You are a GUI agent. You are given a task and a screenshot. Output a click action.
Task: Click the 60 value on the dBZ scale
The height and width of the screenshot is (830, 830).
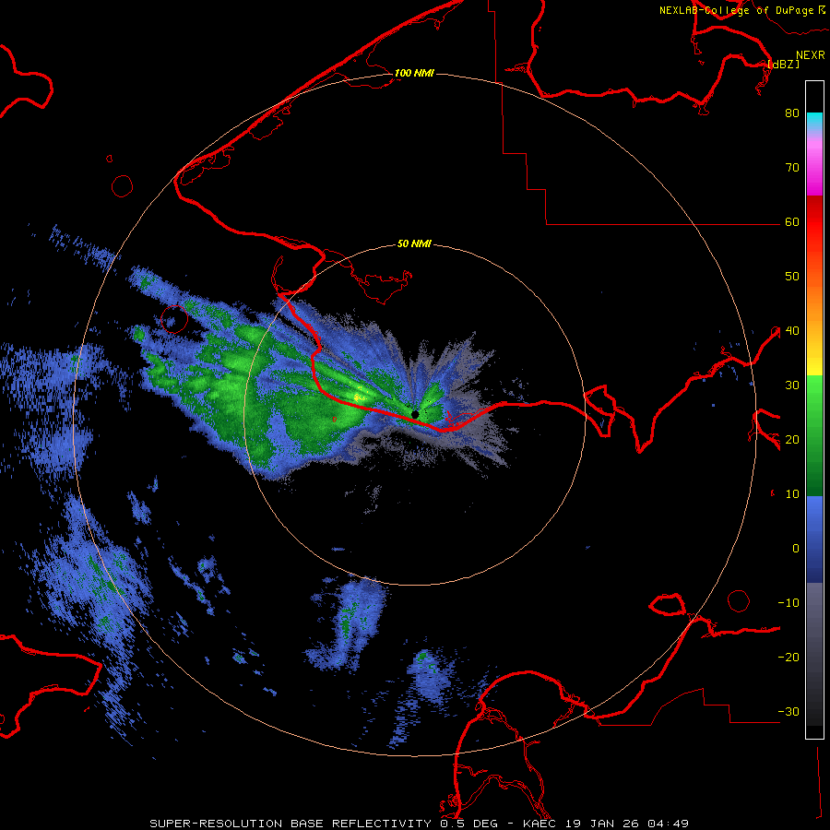coord(792,222)
